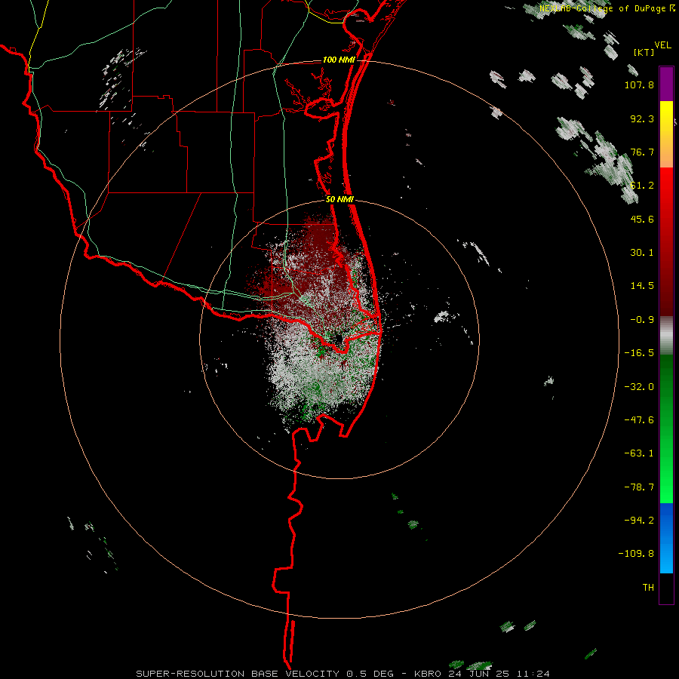The height and width of the screenshot is (679, 679).
Task: Click the 50 NMI range ring label
Action: [x=340, y=200]
